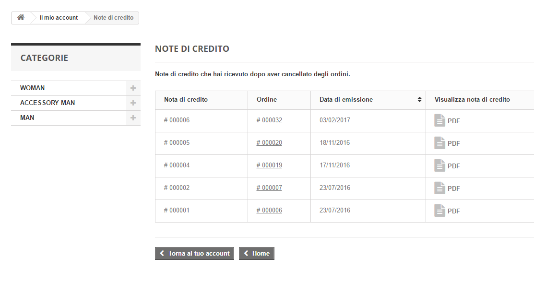Open Il mio account from the breadcrumb
Viewport: 534px width, 282px height.
[x=58, y=17]
